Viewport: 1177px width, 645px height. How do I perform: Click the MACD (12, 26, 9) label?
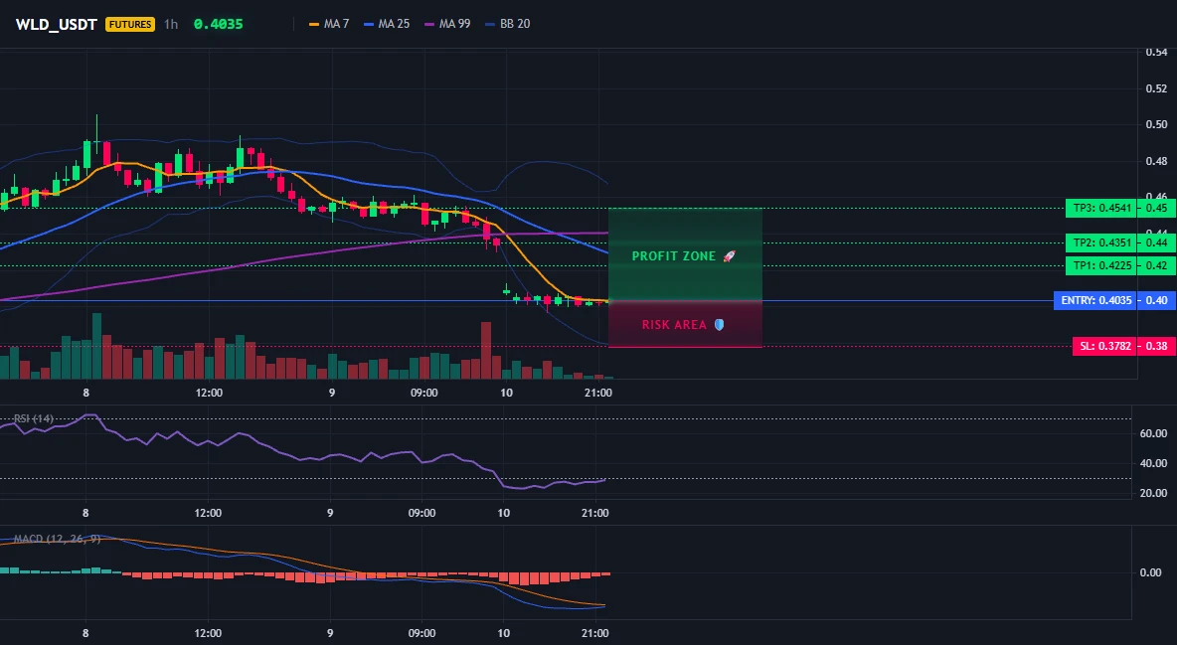[57, 539]
